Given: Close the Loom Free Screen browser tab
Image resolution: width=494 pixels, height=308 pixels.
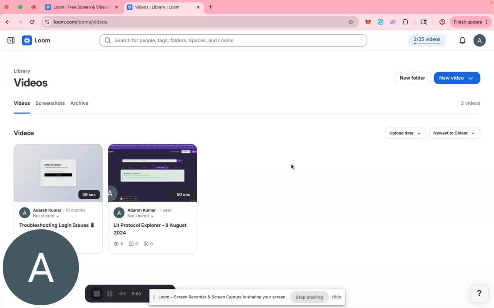Looking at the screenshot, I should pyautogui.click(x=117, y=7).
